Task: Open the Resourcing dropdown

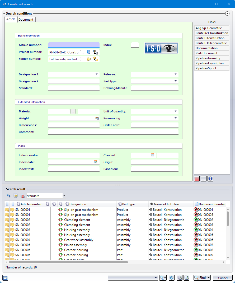Action: pos(176,118)
